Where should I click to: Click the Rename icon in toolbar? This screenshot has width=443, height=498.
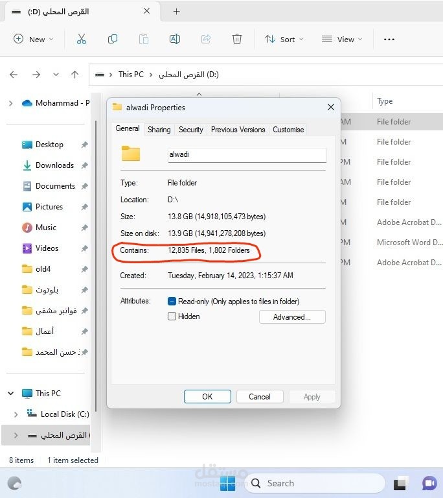[175, 39]
